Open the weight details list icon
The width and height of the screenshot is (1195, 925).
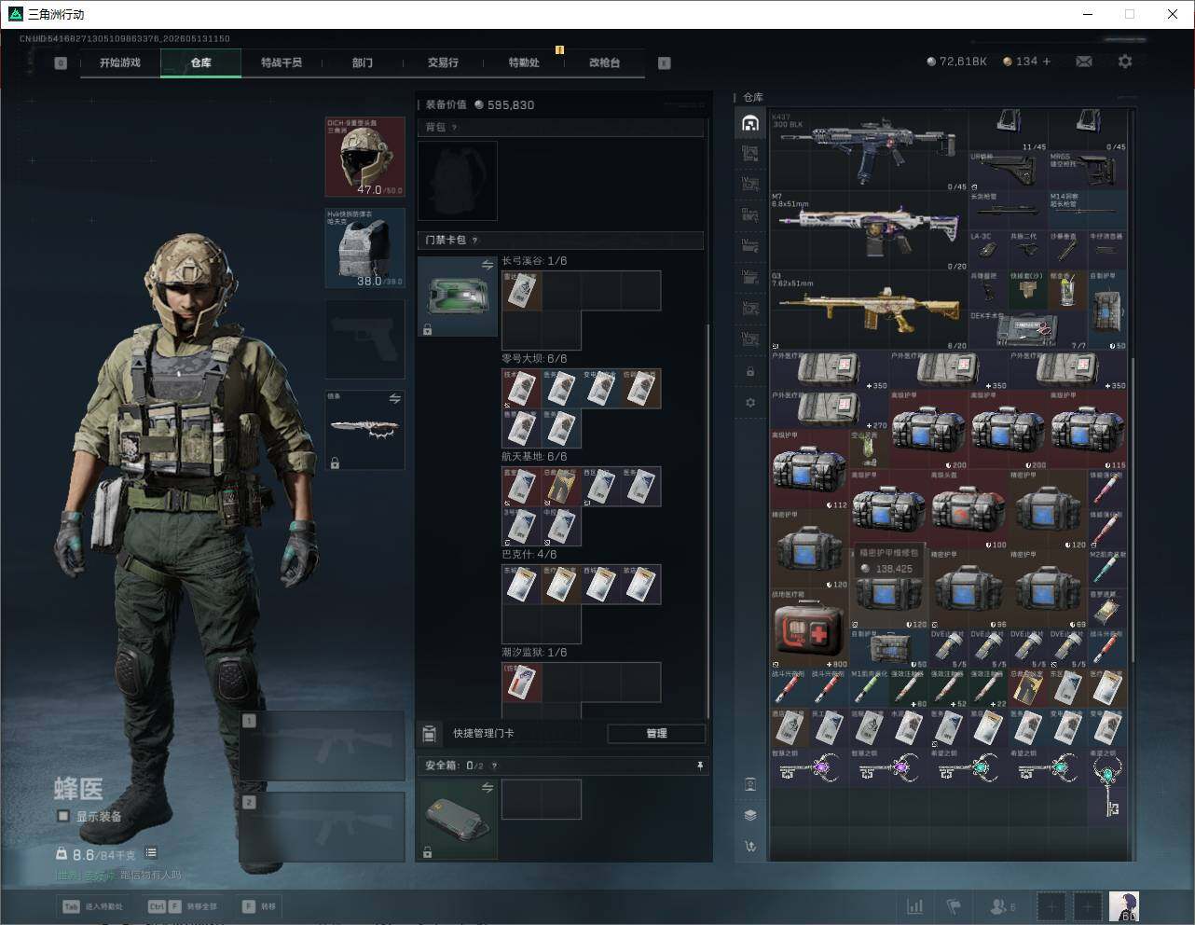pos(151,853)
